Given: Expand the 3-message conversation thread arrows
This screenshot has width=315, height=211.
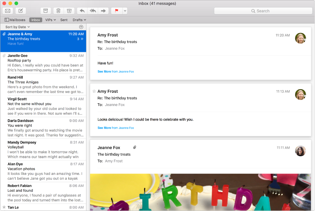Looking at the screenshot, I should pos(82,39).
